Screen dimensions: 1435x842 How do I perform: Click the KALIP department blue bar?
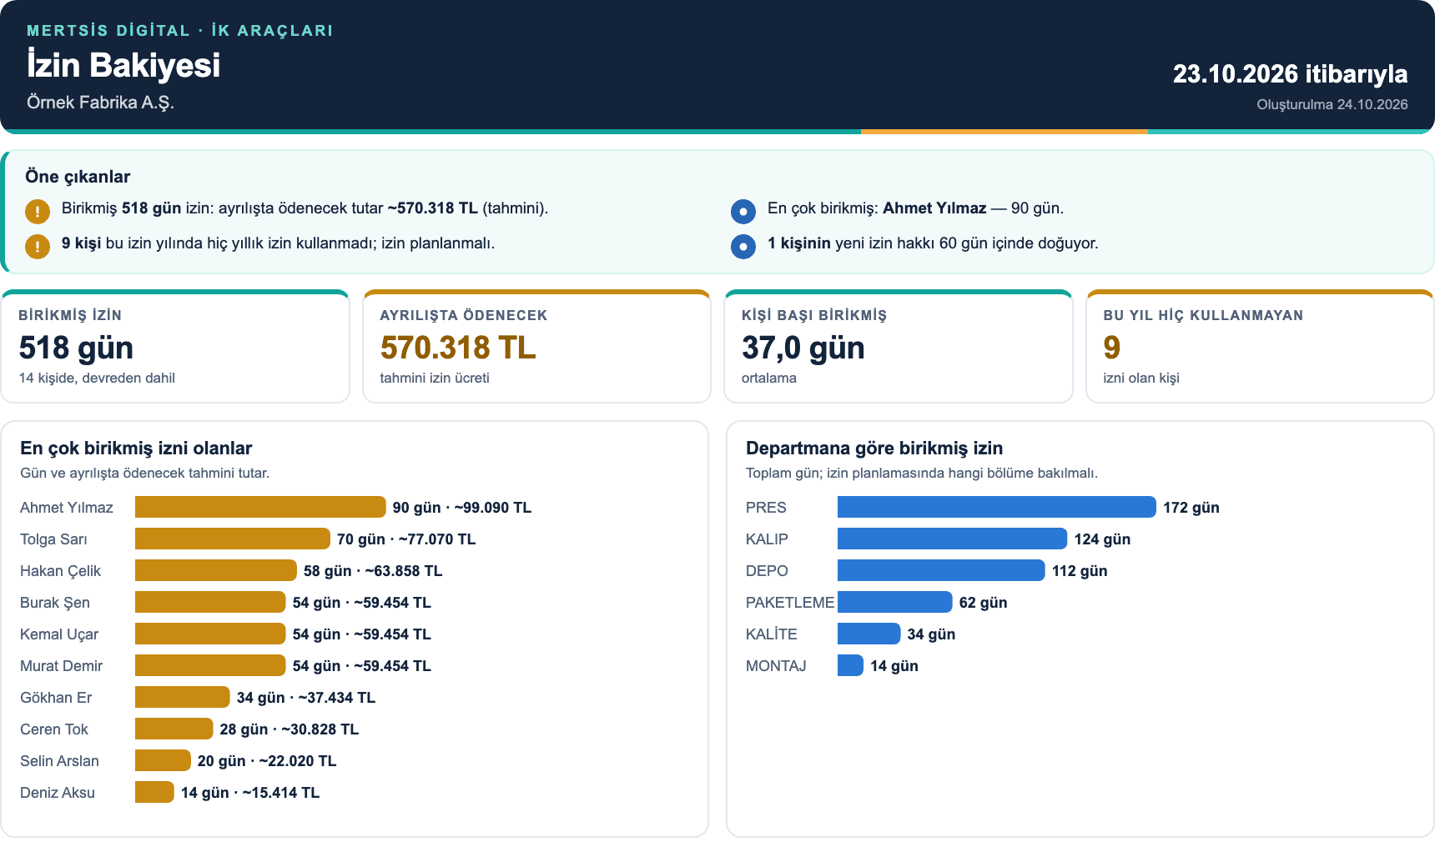tap(952, 539)
